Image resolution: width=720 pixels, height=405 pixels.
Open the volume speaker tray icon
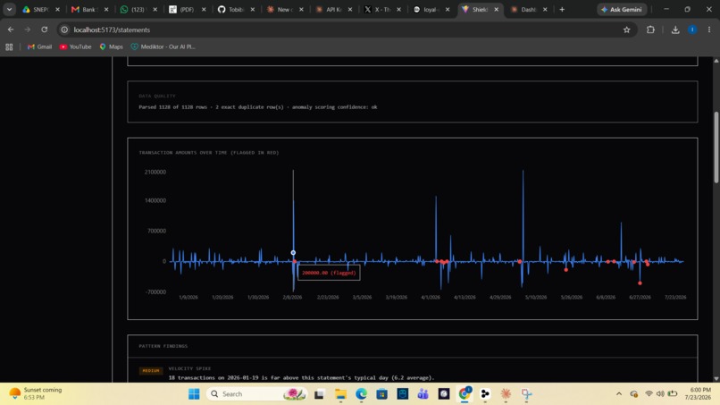click(660, 394)
